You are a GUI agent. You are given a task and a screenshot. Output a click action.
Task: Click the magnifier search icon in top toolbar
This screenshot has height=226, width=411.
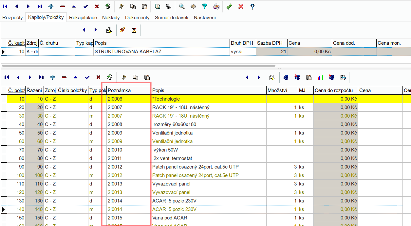click(x=182, y=6)
